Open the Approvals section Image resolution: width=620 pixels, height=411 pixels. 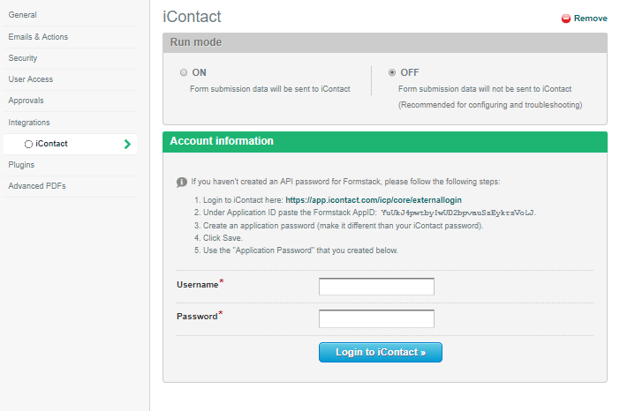(x=26, y=101)
